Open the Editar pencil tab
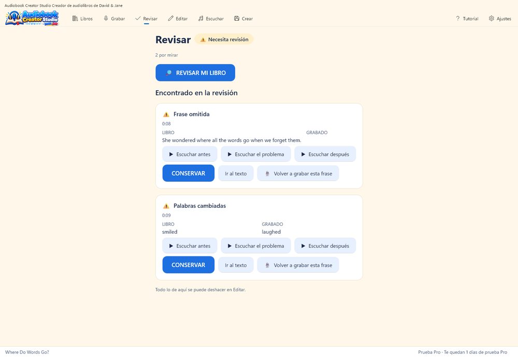This screenshot has height=357, width=518. [x=178, y=19]
